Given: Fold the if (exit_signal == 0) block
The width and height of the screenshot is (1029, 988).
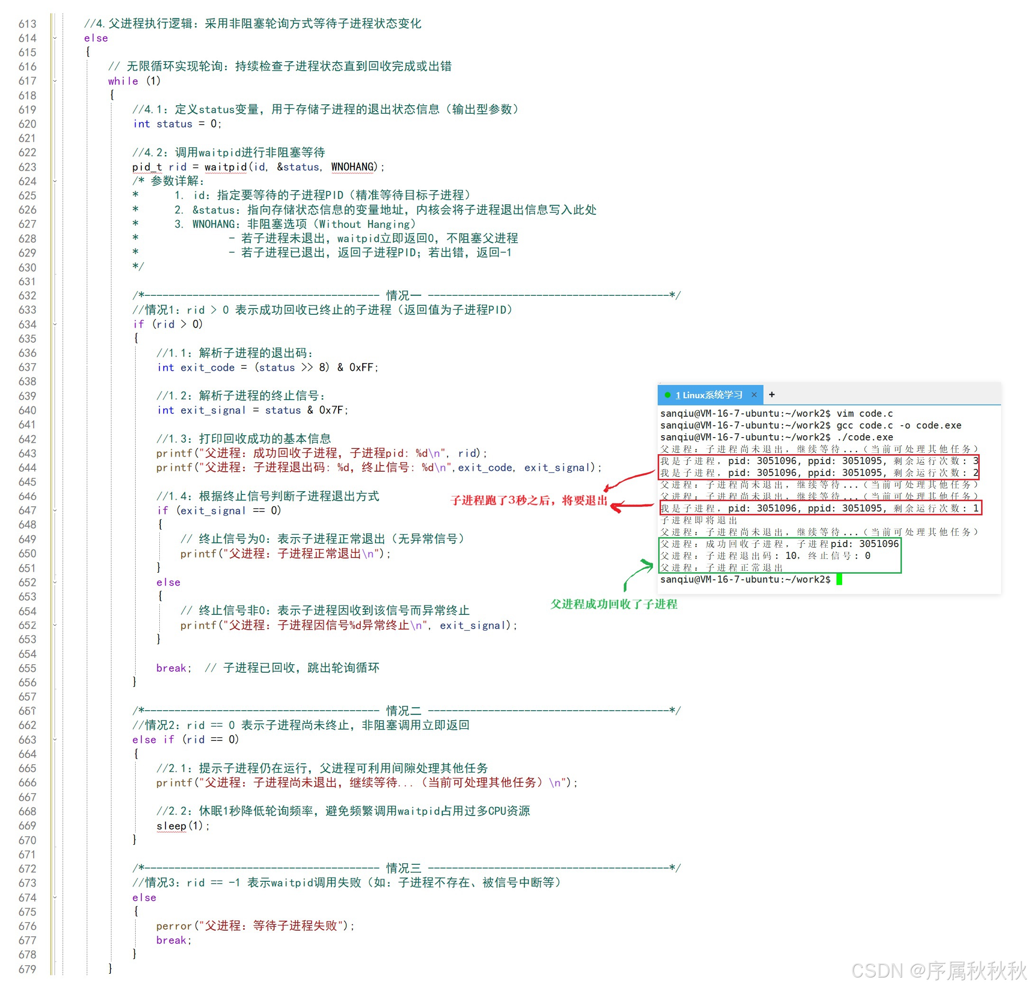Looking at the screenshot, I should click(x=54, y=510).
